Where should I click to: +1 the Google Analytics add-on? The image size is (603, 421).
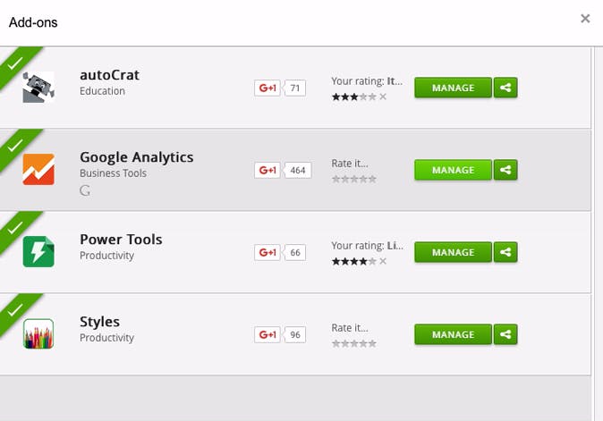point(268,170)
